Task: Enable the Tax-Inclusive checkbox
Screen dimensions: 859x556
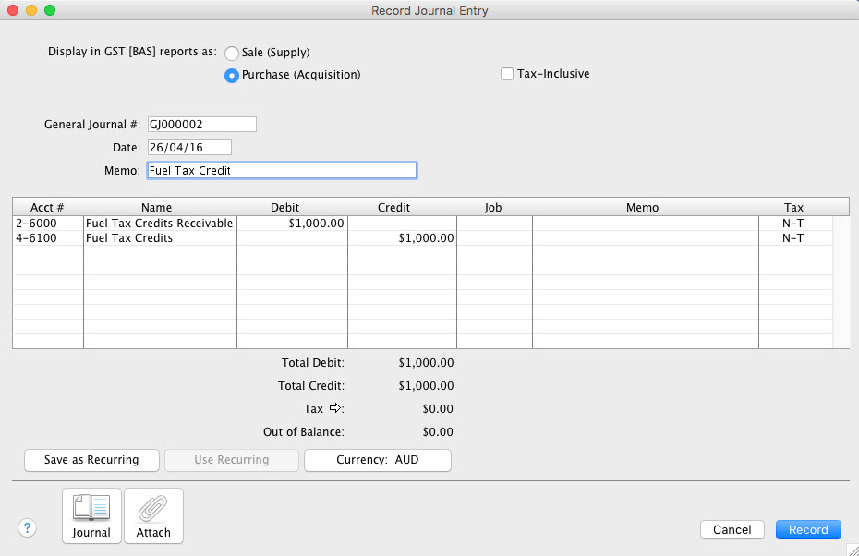Action: 506,74
